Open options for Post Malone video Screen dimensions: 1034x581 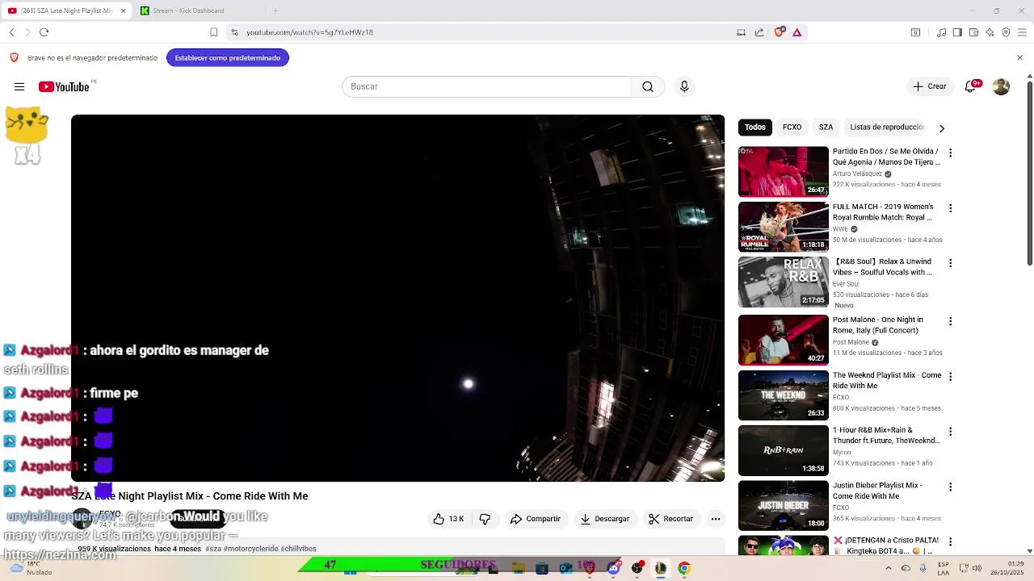(x=950, y=321)
